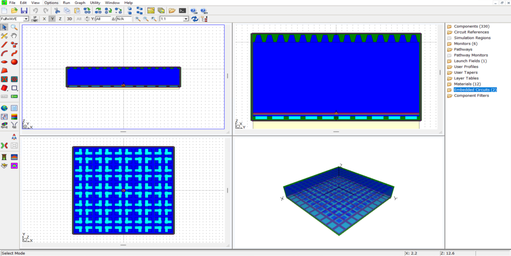The height and width of the screenshot is (256, 511).
Task: Open CAD help with the question mark icon
Action: point(194,10)
